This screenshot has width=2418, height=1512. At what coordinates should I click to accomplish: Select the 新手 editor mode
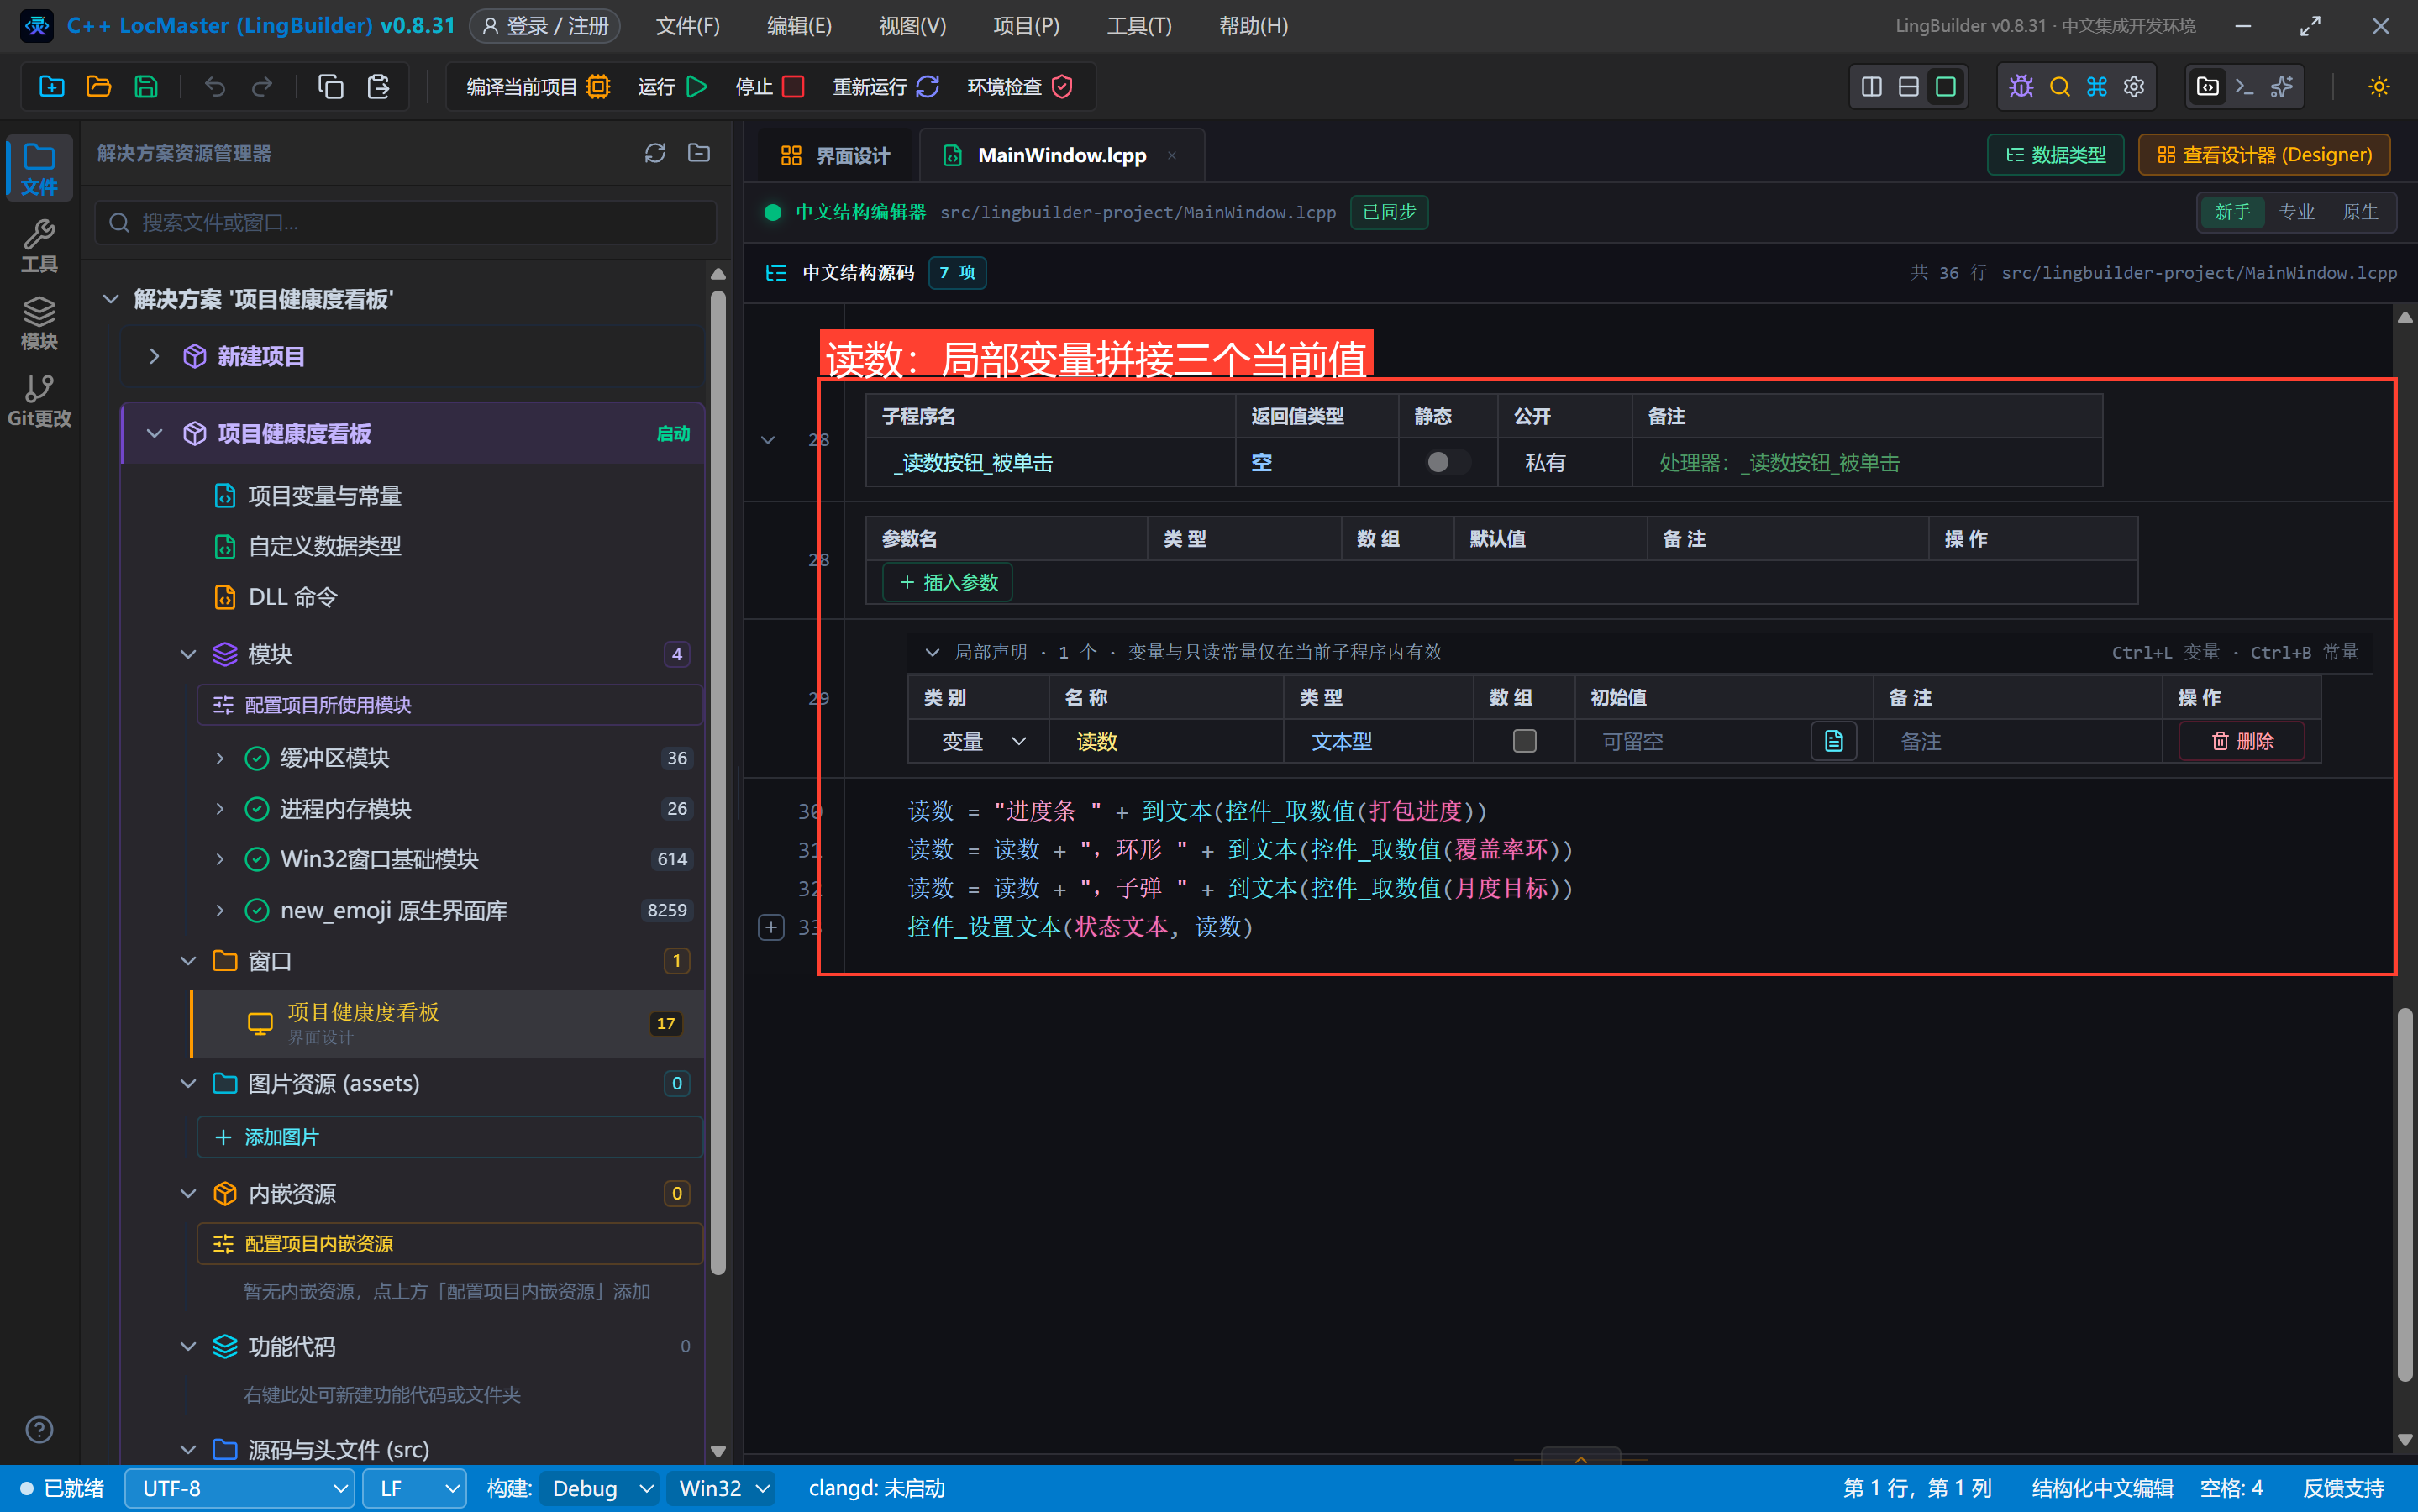[2232, 212]
